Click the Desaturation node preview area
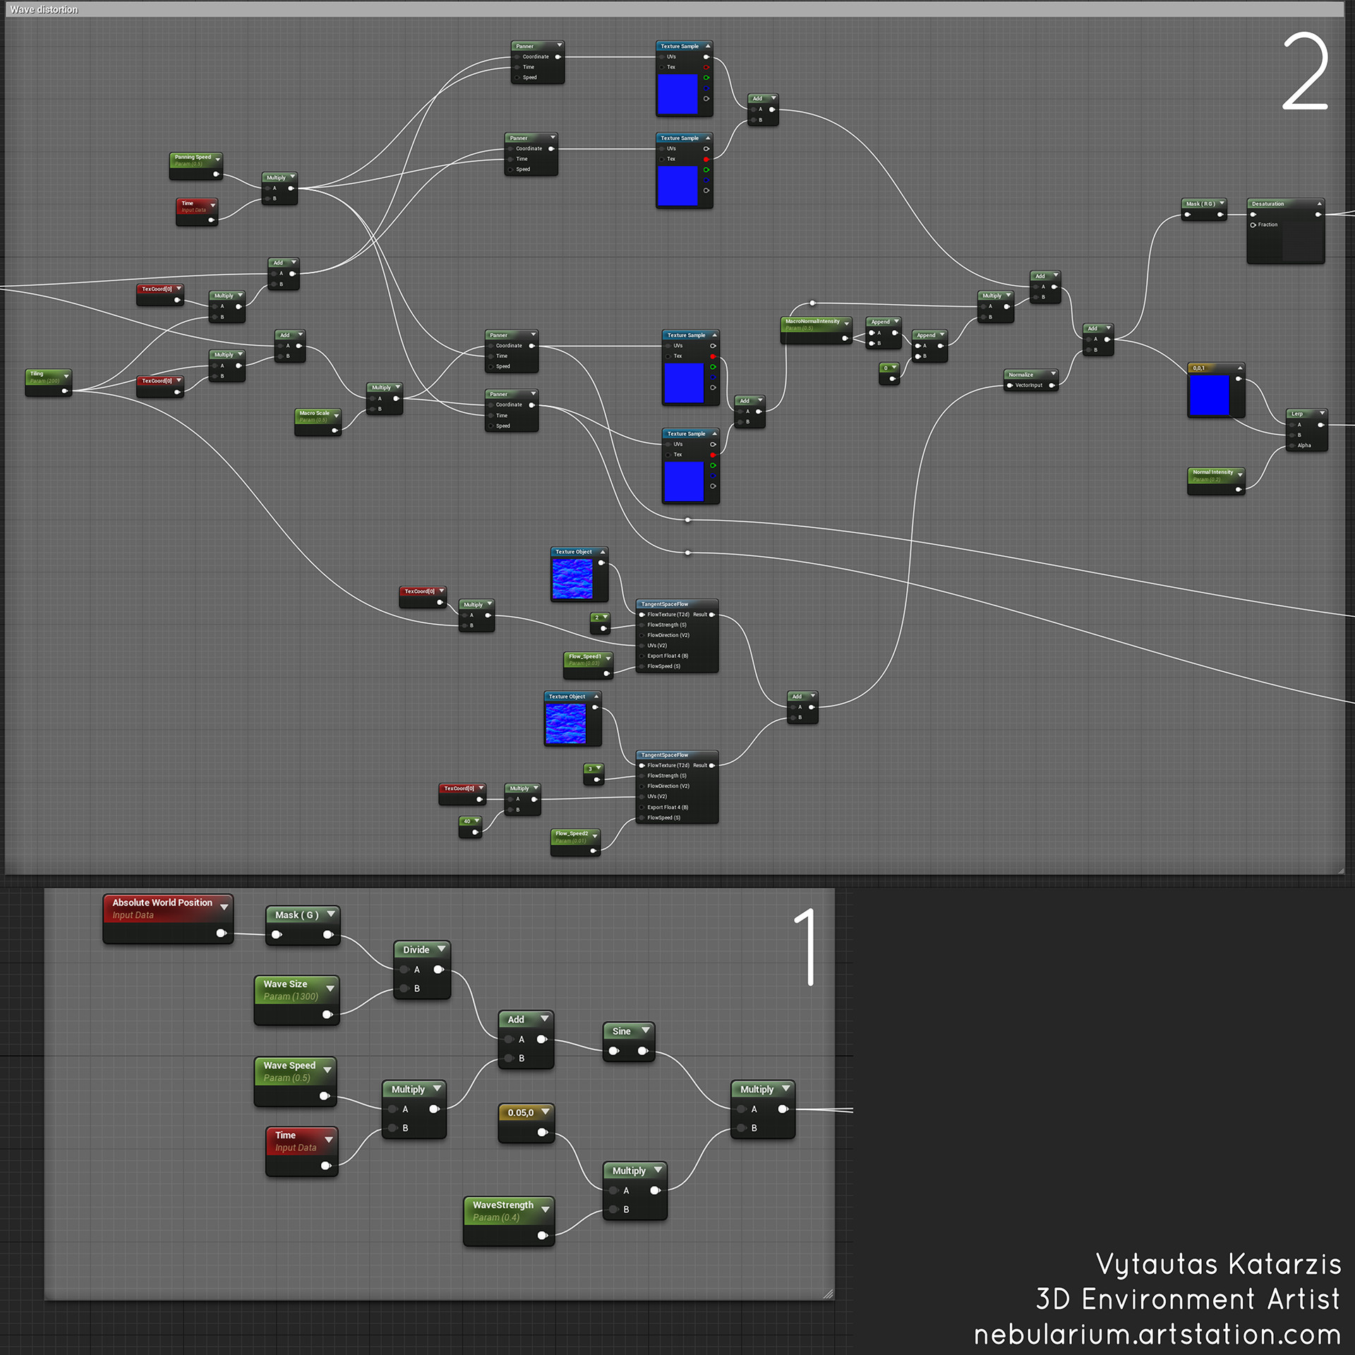Viewport: 1355px width, 1355px height. click(1285, 245)
